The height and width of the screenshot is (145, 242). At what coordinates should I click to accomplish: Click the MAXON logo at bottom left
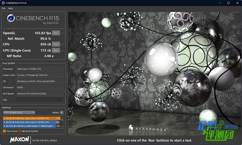point(19,139)
